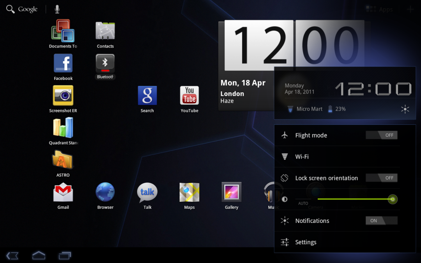
Task: Start voice search with the microphone icon
Action: click(x=57, y=9)
